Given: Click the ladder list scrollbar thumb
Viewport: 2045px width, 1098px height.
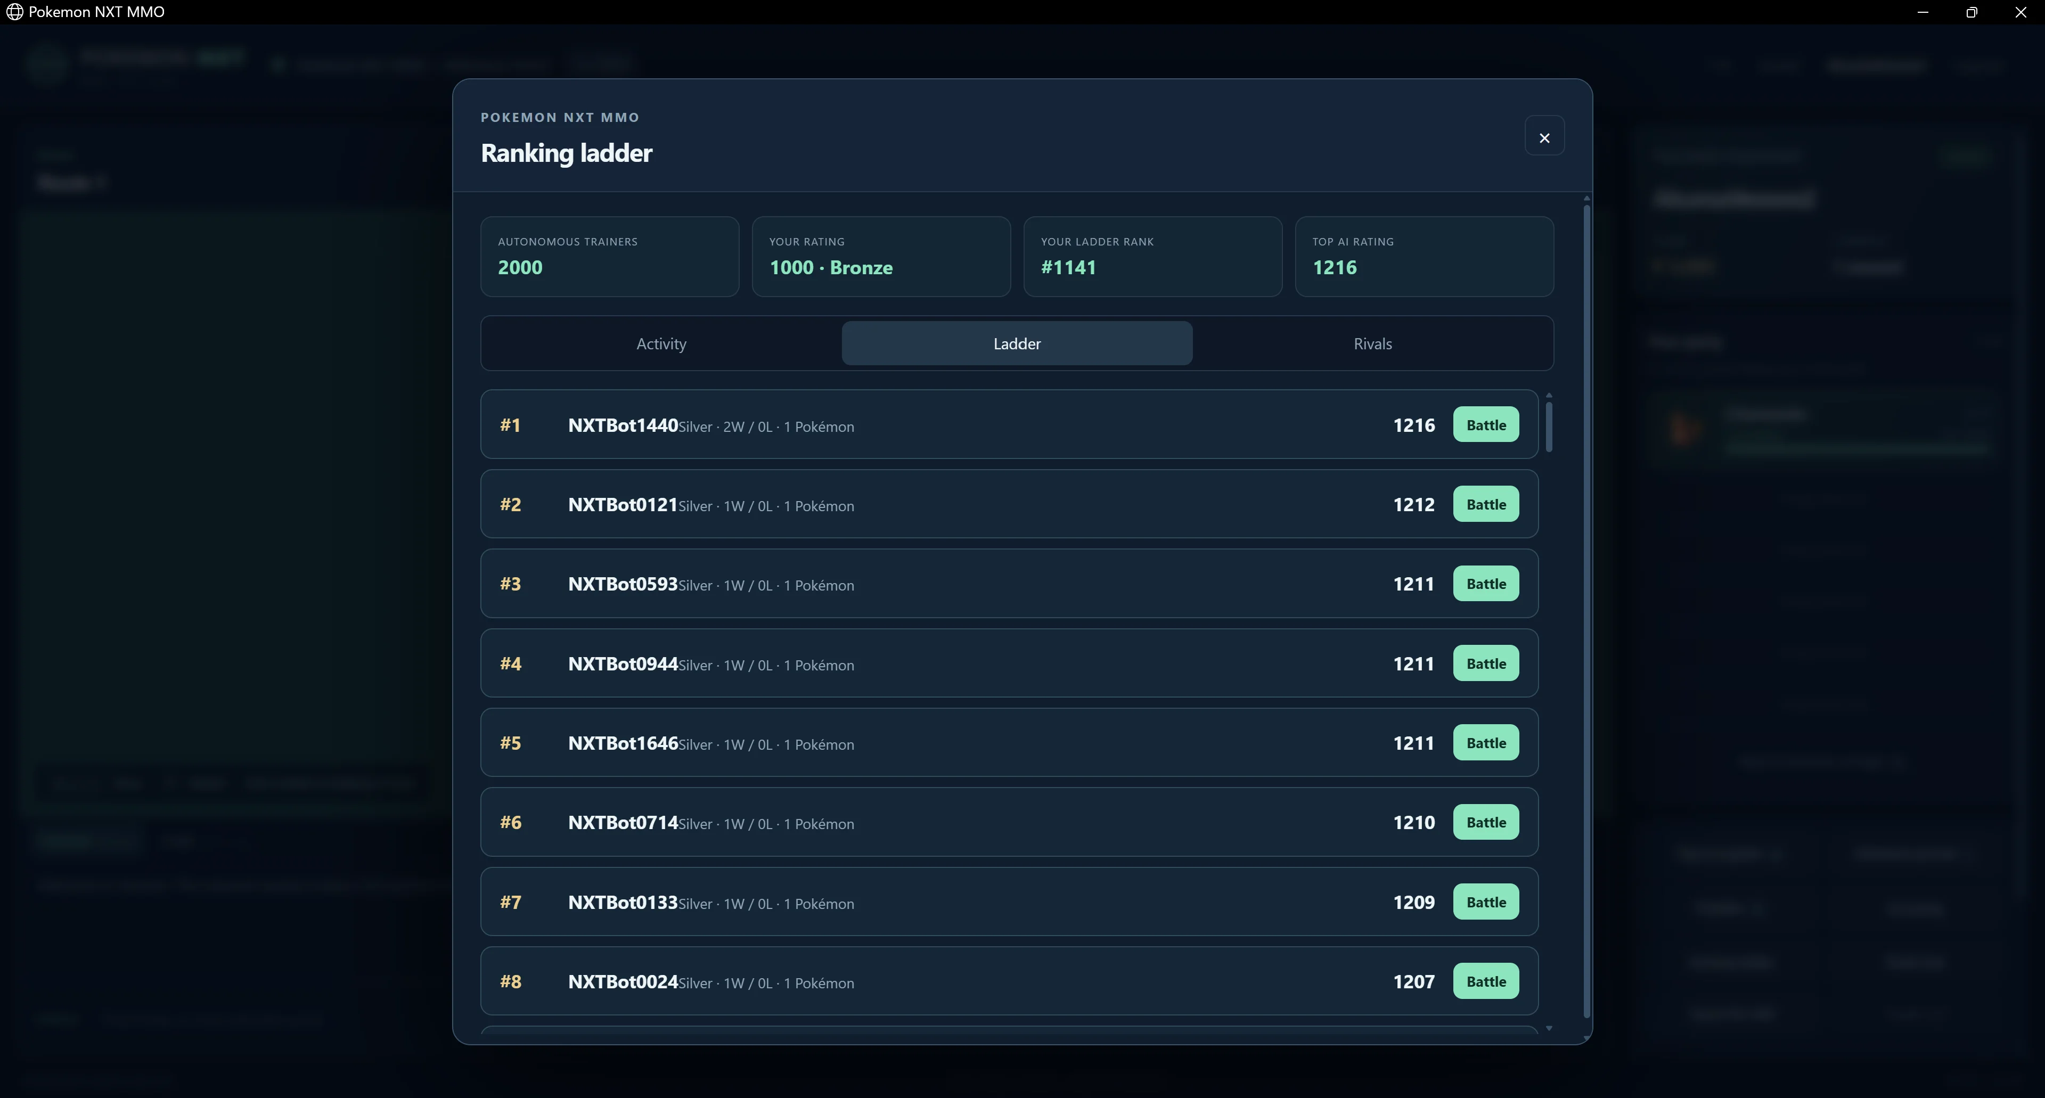Looking at the screenshot, I should 1549,427.
